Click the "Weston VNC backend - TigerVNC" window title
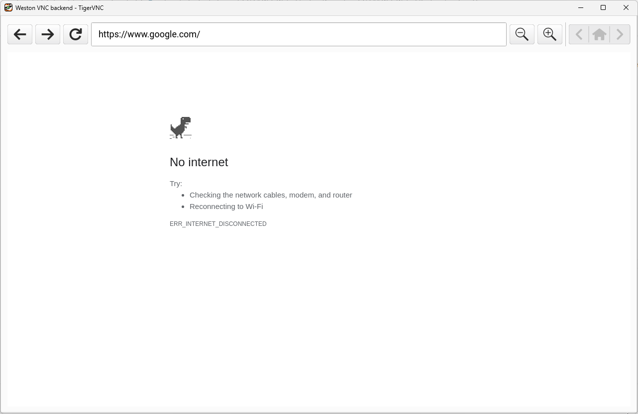The image size is (638, 414). point(60,8)
